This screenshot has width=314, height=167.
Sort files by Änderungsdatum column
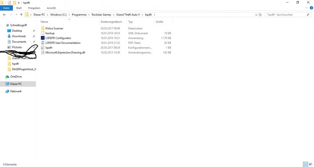pyautogui.click(x=111, y=22)
